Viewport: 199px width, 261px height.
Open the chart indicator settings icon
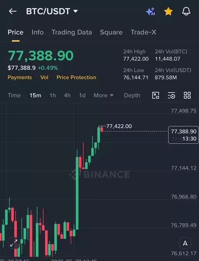coord(171,95)
